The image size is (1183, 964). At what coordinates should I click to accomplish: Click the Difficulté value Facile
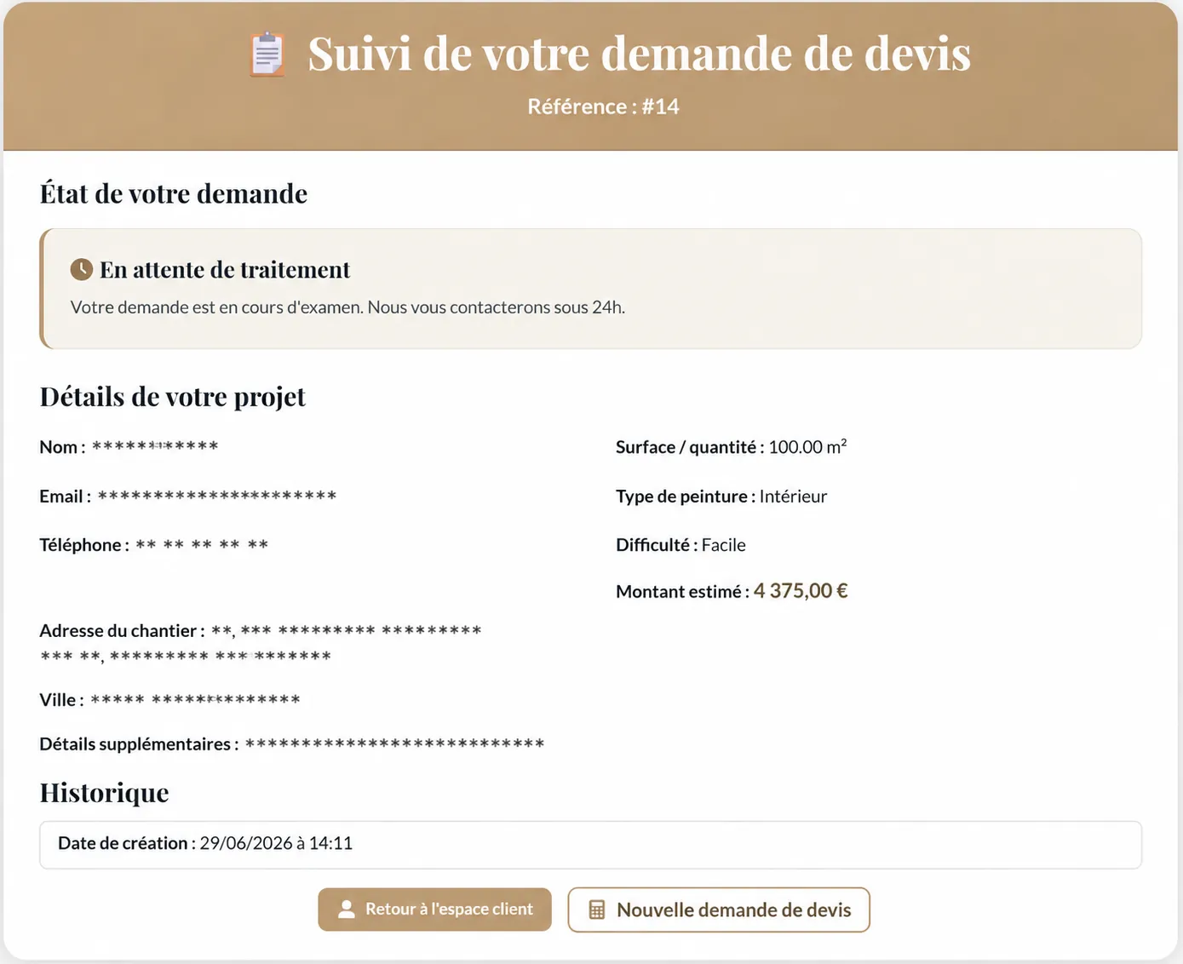[723, 545]
